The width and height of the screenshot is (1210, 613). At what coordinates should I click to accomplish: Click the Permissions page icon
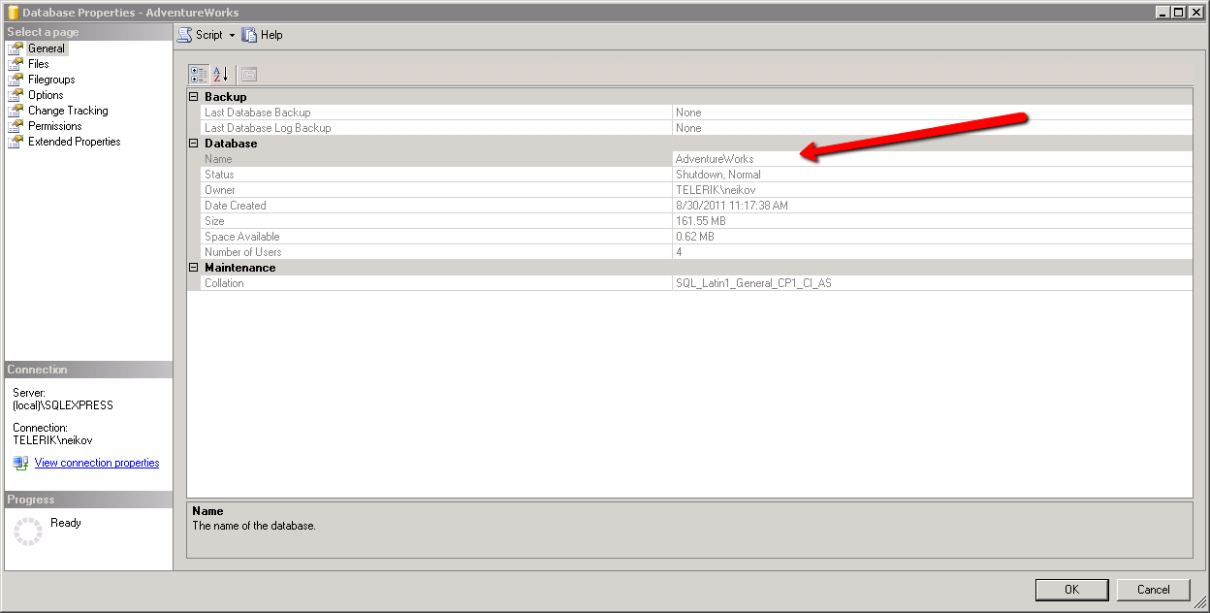(x=15, y=126)
